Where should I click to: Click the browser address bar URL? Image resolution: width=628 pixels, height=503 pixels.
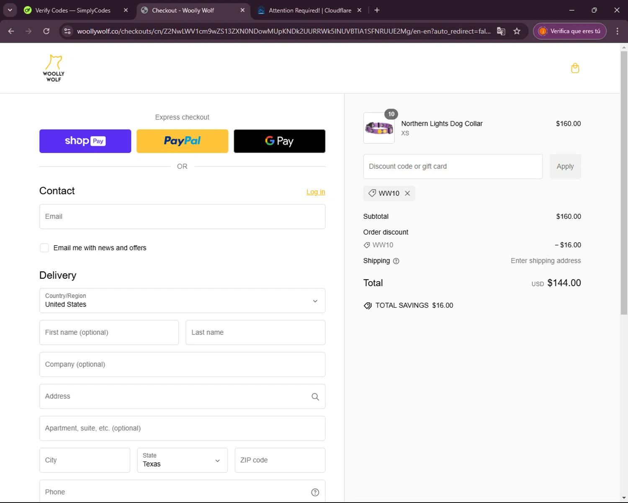coord(283,31)
